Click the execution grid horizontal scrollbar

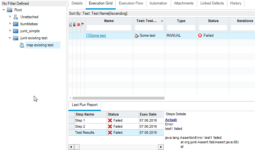click(x=118, y=98)
